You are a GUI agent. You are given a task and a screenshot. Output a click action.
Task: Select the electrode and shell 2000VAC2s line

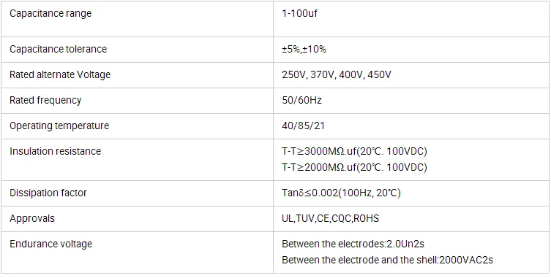coord(387,260)
